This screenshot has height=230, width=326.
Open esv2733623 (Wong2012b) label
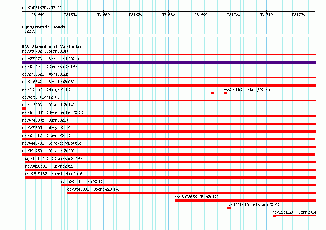pos(248,89)
